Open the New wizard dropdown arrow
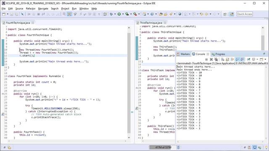The width and height of the screenshot is (269, 151). tap(8, 14)
